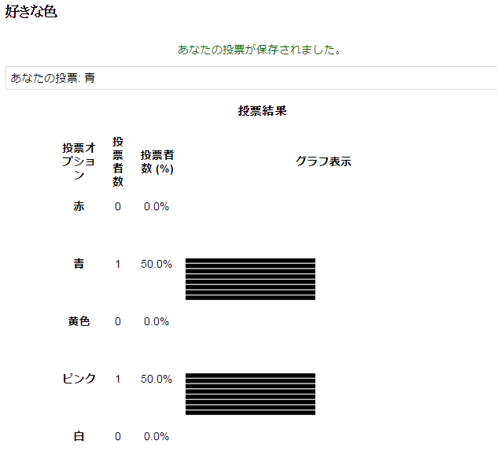The height and width of the screenshot is (452, 497).
Task: Click the 好きな色 page title
Action: 31,13
